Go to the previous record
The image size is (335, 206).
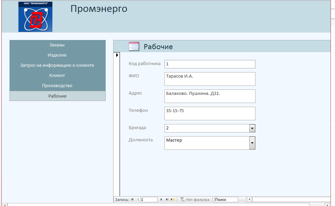[138, 200]
